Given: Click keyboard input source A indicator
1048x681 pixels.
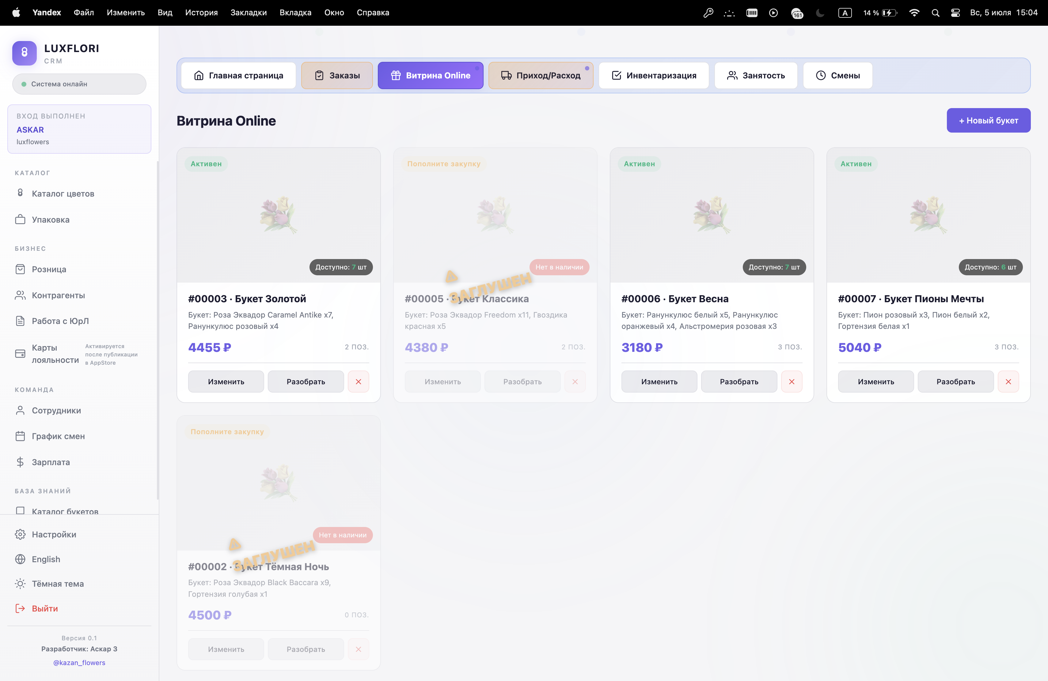Looking at the screenshot, I should point(845,13).
